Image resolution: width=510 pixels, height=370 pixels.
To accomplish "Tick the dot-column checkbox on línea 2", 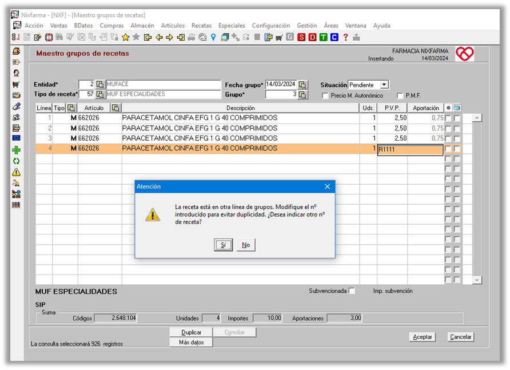I will 448,129.
